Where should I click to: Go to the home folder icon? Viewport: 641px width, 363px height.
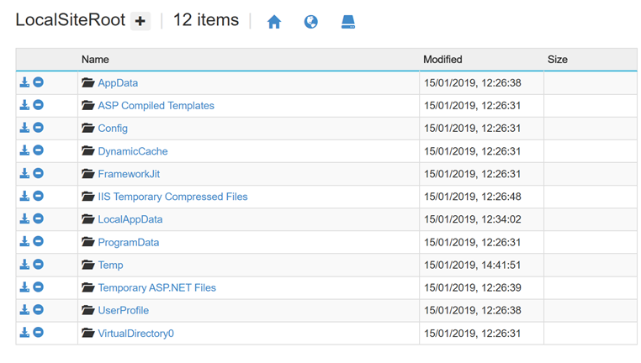[274, 22]
